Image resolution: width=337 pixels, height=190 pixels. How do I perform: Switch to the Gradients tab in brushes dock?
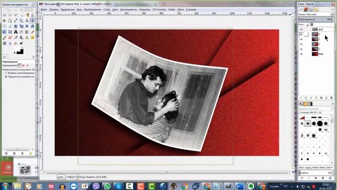[x=310, y=104]
